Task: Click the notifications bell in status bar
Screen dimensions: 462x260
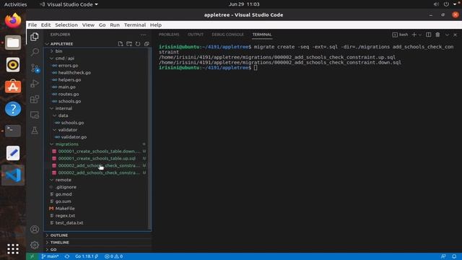Action: tap(454, 256)
